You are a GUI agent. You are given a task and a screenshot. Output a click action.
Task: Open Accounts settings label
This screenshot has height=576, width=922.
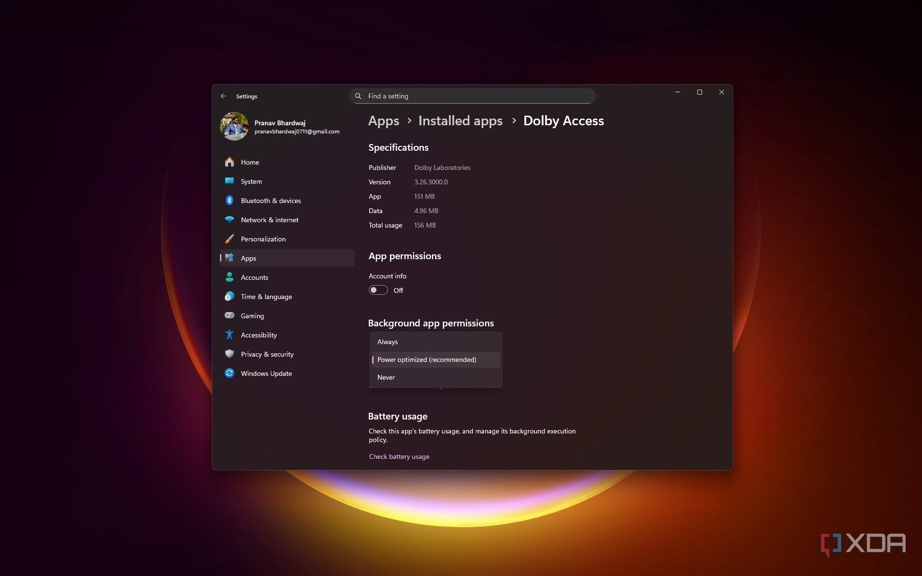point(255,277)
